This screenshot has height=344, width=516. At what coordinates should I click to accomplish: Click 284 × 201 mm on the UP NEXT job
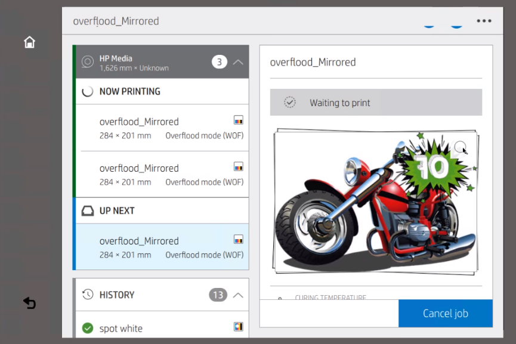point(125,255)
